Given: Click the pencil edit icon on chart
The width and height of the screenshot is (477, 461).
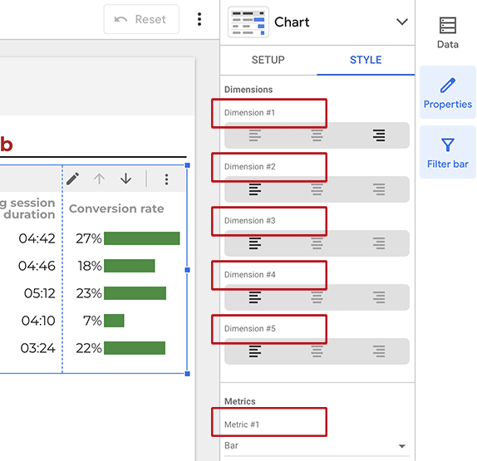Looking at the screenshot, I should 72,179.
